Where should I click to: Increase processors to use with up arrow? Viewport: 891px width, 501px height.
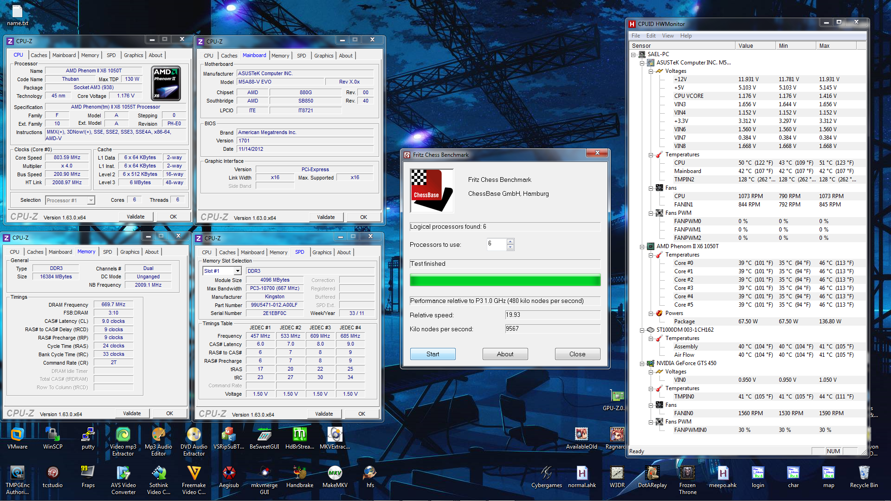coord(510,241)
